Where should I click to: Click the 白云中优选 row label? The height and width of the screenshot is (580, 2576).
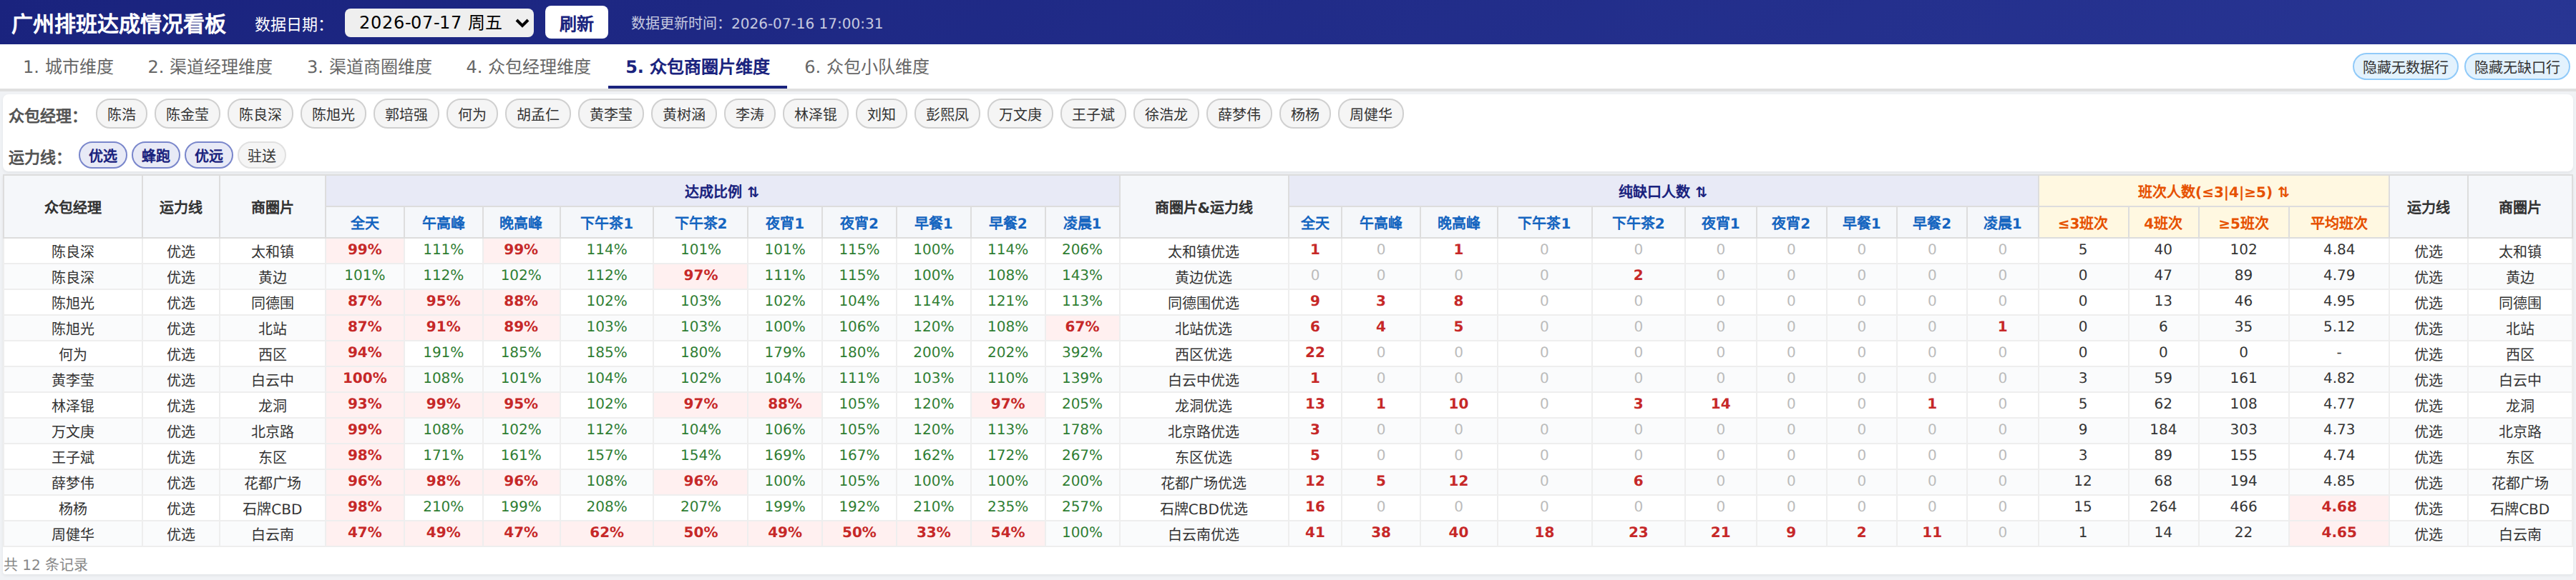point(1204,380)
